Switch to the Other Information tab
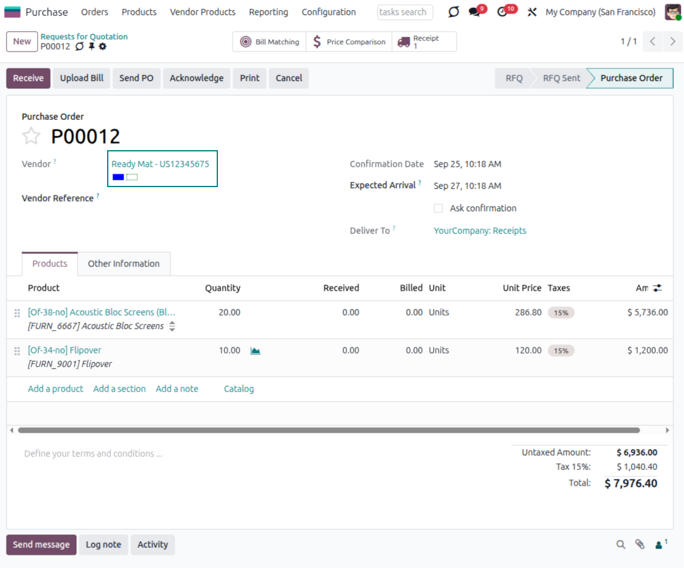The width and height of the screenshot is (684, 568). point(123,264)
